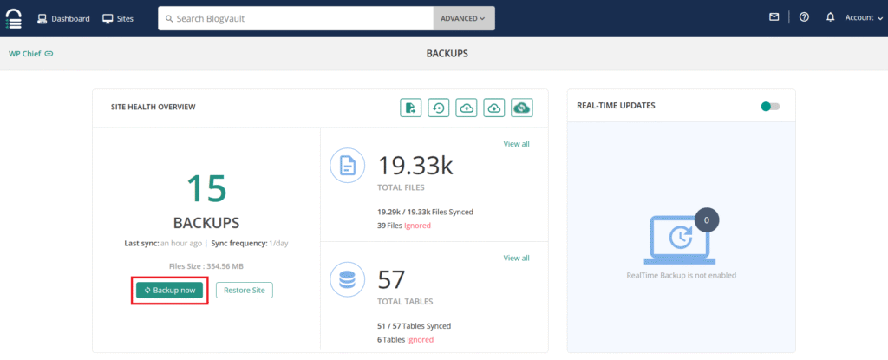
Task: Go to the Sites page
Action: coord(118,19)
